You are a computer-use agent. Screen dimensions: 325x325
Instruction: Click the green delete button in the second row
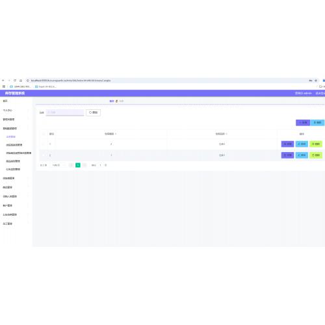click(x=316, y=155)
